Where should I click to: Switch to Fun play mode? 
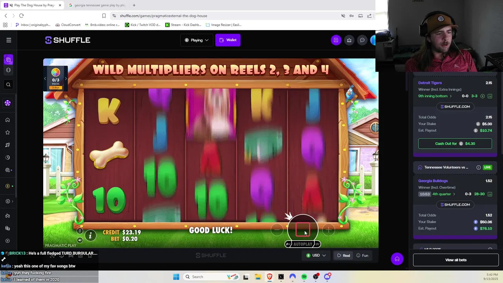pyautogui.click(x=362, y=255)
